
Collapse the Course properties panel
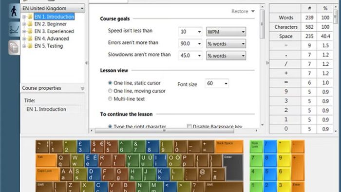82,88
